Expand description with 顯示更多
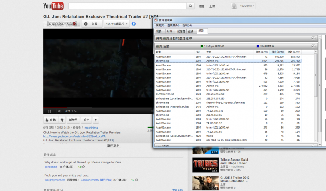 pos(113,146)
